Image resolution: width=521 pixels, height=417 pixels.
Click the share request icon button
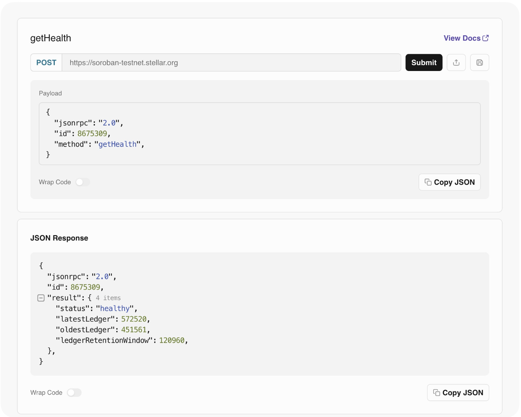coord(456,63)
